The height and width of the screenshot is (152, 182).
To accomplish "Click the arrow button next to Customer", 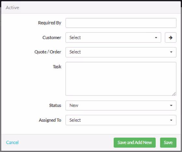I will [171, 37].
